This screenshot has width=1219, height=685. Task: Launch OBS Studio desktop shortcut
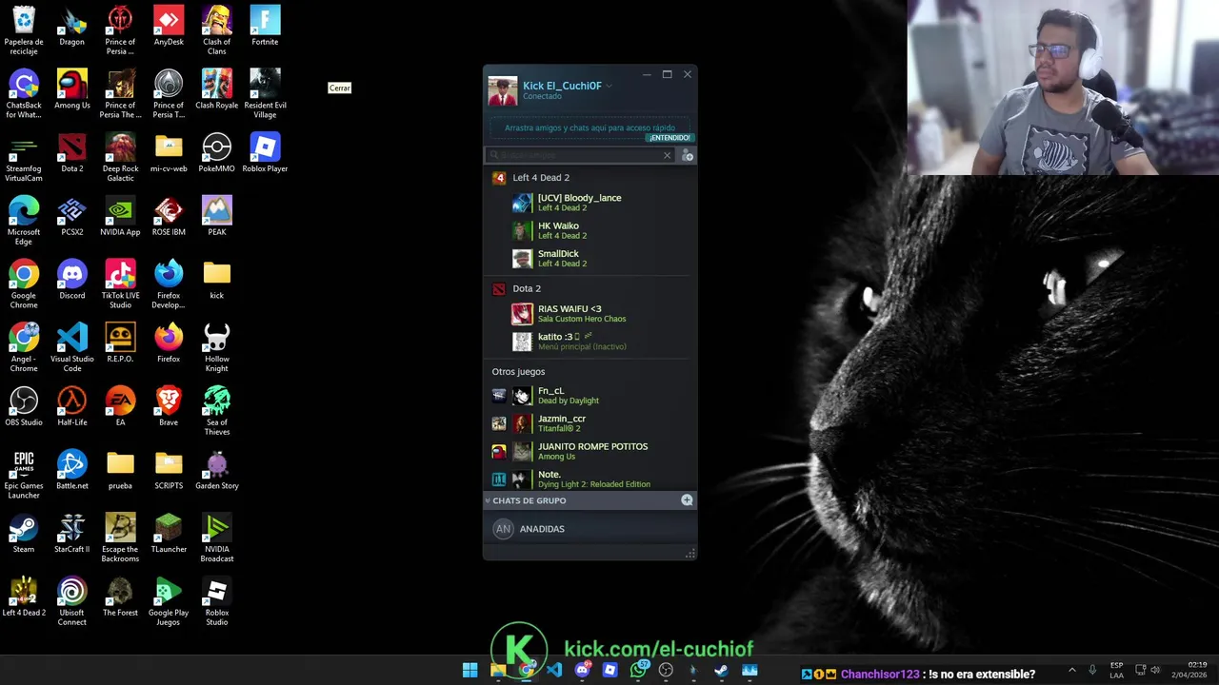24,406
